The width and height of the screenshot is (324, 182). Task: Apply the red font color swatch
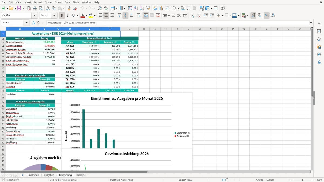[x=83, y=16]
